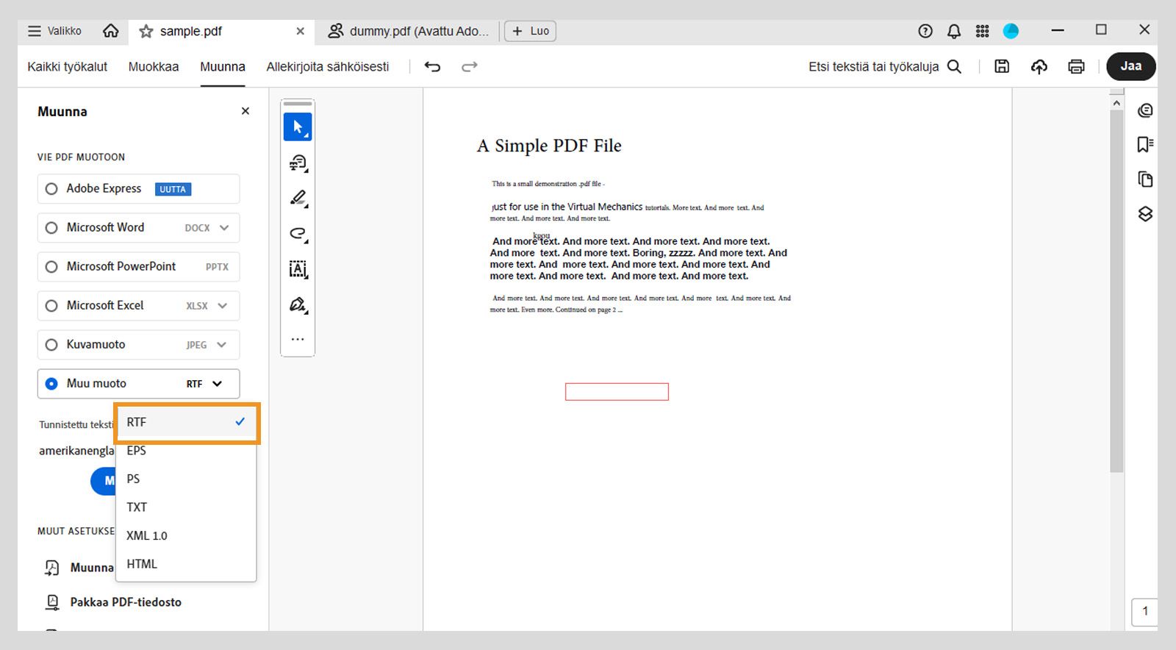Click page number 1 indicator
Image resolution: width=1176 pixels, height=650 pixels.
(x=1144, y=611)
